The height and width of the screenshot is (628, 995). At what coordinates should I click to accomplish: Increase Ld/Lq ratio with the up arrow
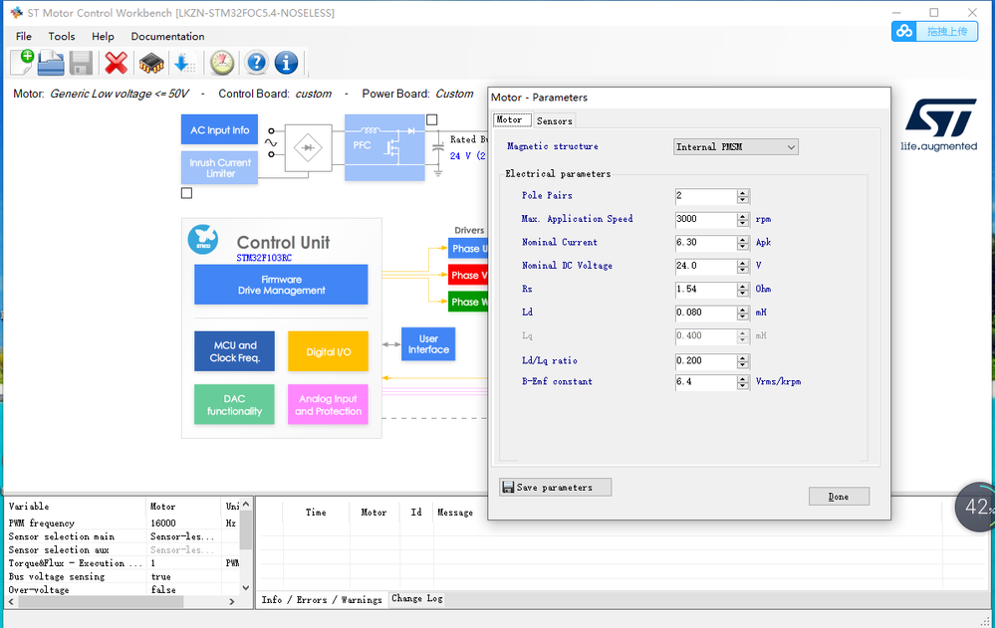tap(743, 357)
